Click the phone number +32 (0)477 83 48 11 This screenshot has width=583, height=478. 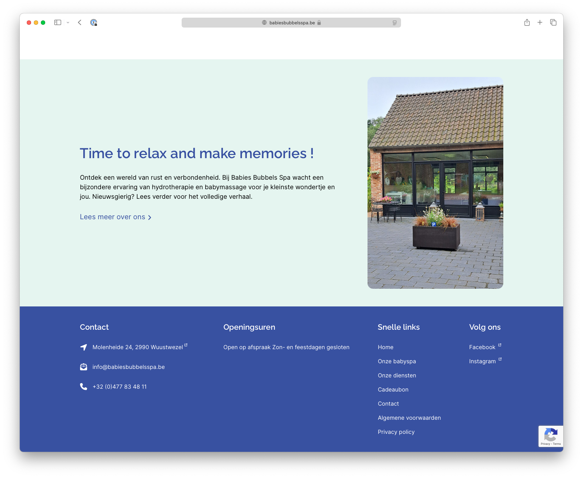[x=119, y=387]
